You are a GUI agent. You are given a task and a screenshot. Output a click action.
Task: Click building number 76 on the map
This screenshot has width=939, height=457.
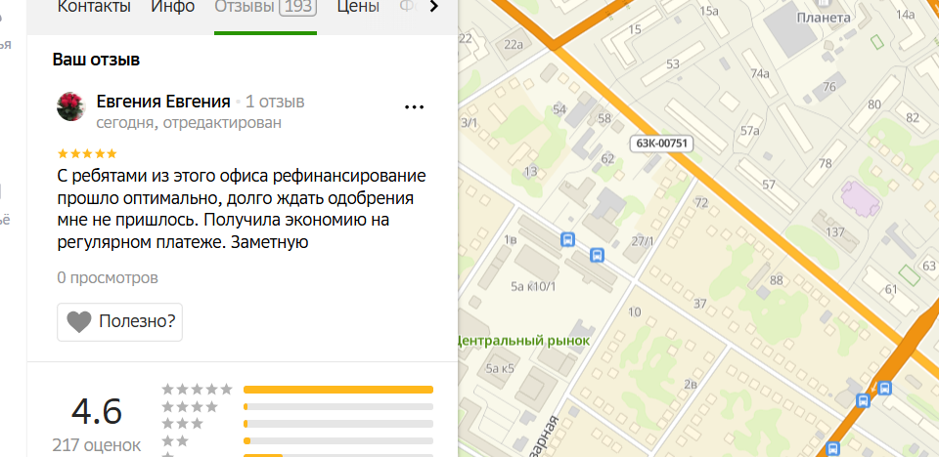pyautogui.click(x=828, y=87)
